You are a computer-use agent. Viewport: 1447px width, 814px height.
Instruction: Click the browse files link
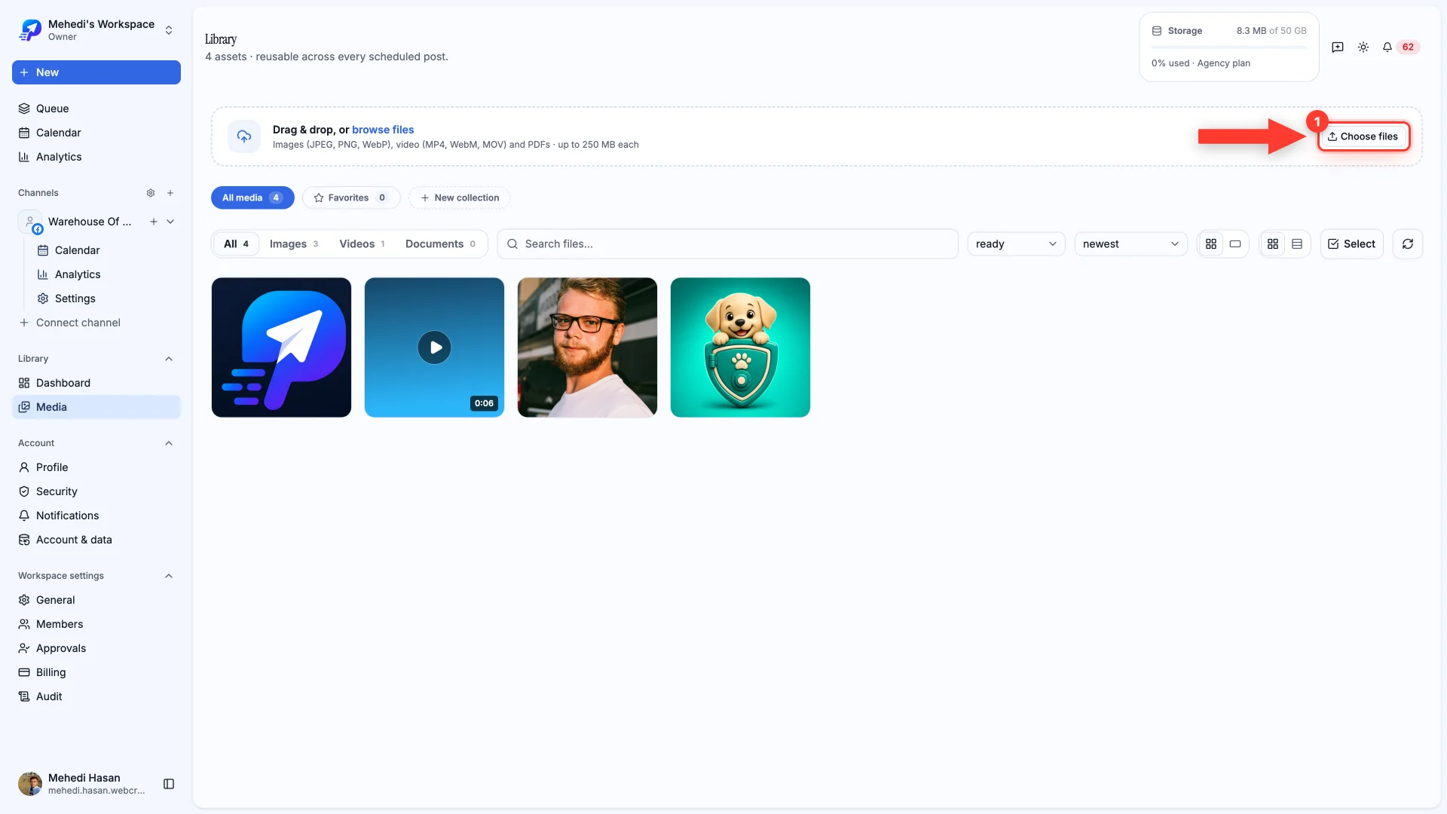pyautogui.click(x=383, y=130)
